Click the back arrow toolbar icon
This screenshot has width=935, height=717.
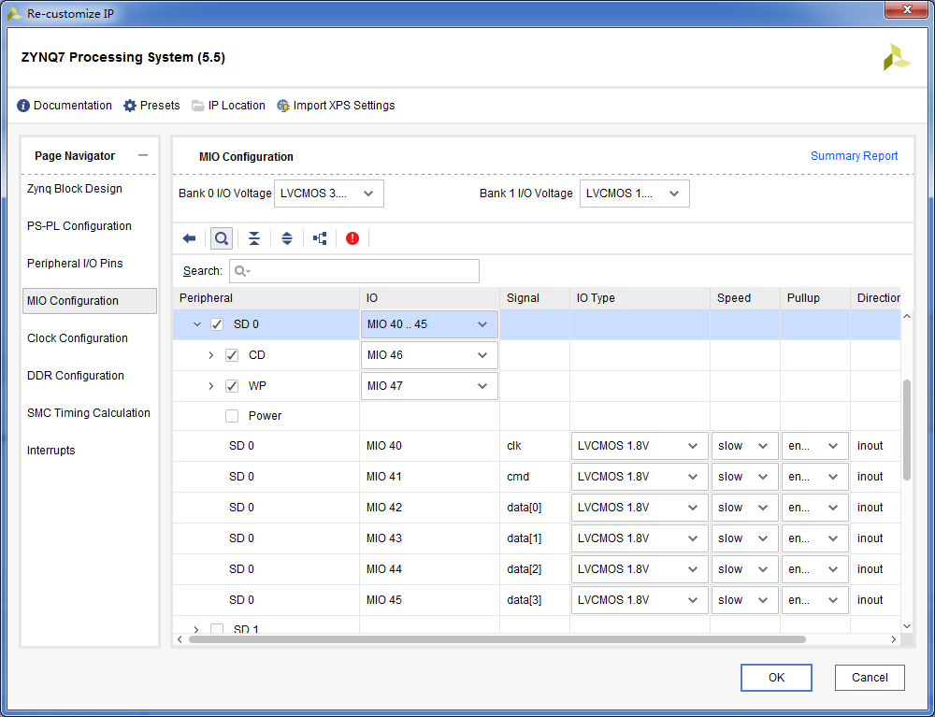(189, 238)
